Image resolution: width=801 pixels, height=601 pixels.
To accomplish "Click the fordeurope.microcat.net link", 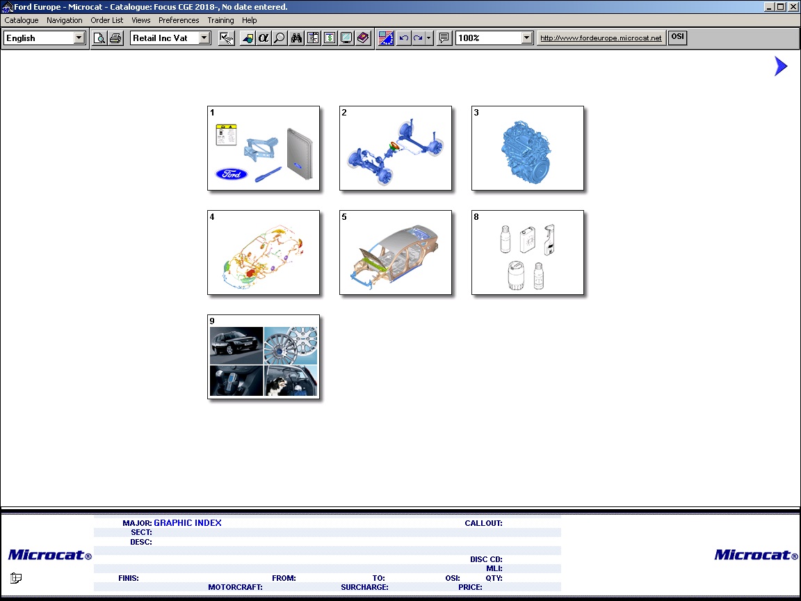I will coord(601,38).
